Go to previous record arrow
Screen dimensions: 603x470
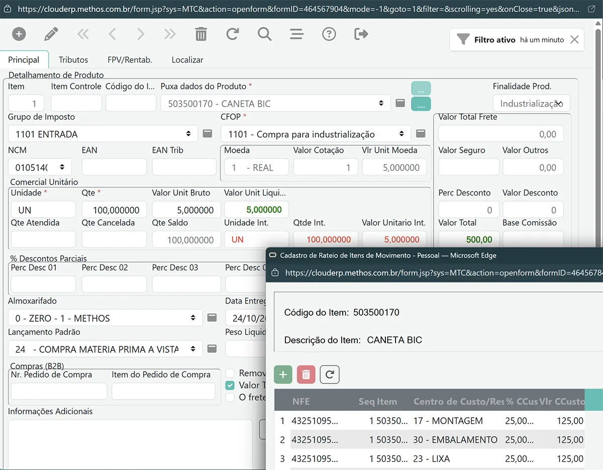coord(113,34)
